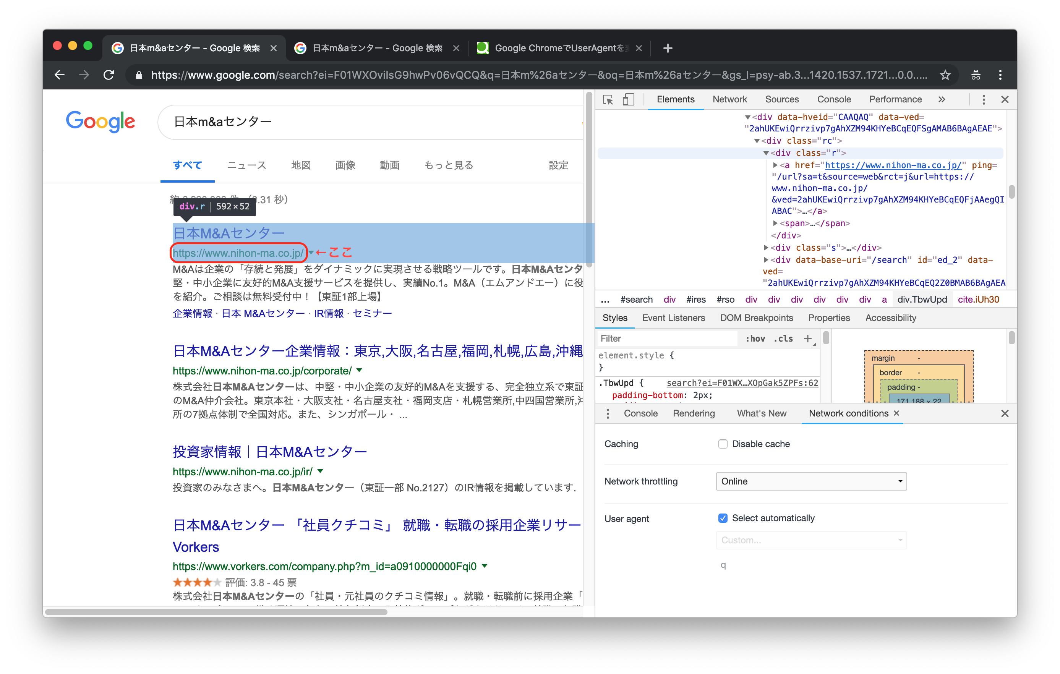
Task: Select the ニュース search filter
Action: click(246, 165)
